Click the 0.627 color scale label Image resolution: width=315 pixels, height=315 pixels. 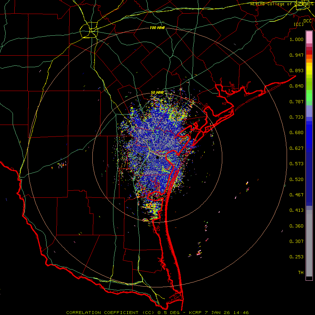[x=296, y=148]
